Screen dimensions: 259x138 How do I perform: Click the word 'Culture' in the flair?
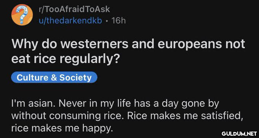32,77
